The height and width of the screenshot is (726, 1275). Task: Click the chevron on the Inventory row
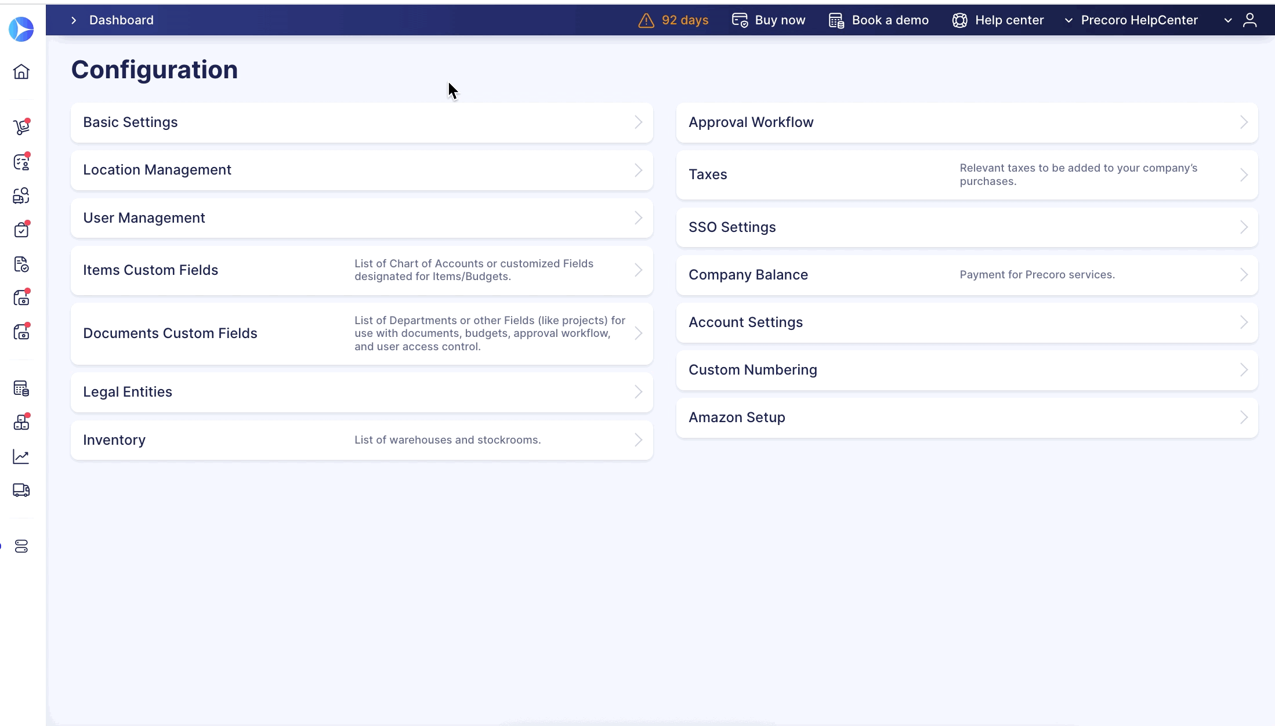(x=638, y=440)
